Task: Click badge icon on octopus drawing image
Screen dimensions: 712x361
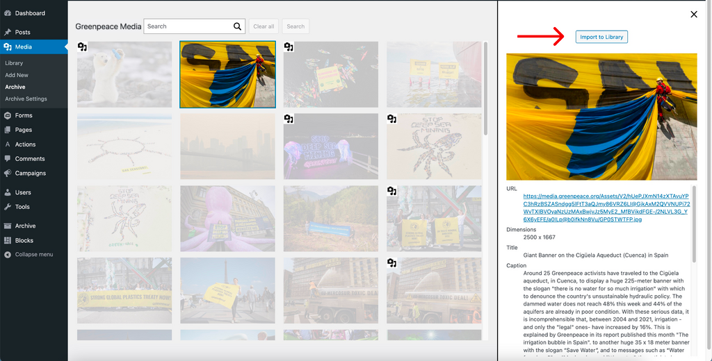Action: click(x=392, y=119)
